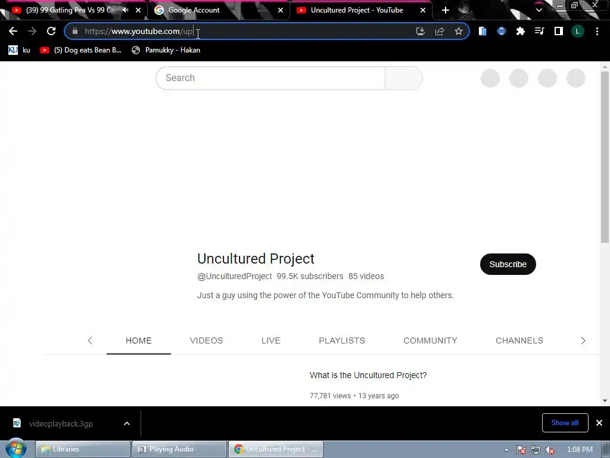Bookmark this page with the star icon

coord(459,31)
